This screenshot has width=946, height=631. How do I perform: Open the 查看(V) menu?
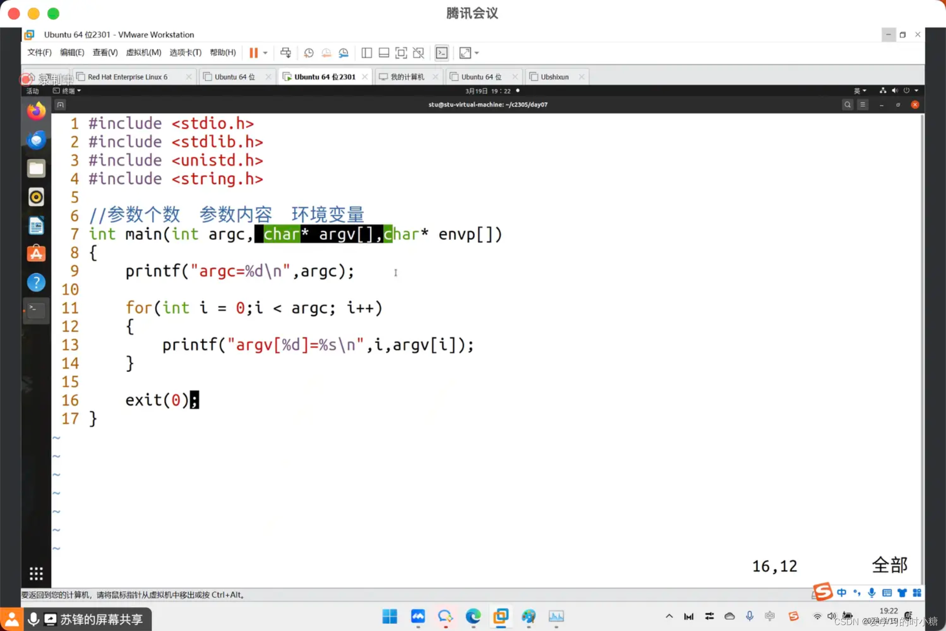point(105,52)
